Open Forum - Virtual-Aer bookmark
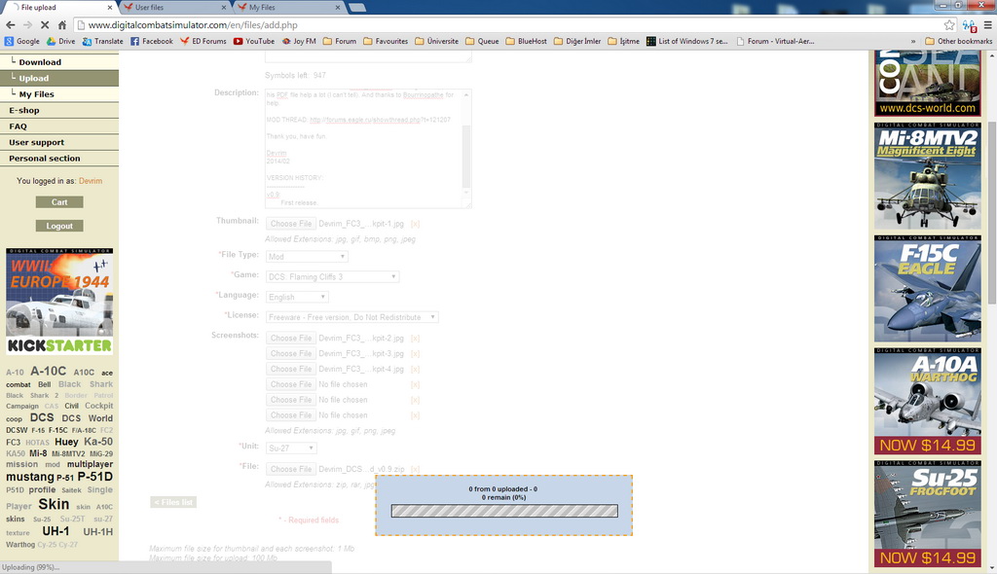The height and width of the screenshot is (574, 997). pos(775,41)
